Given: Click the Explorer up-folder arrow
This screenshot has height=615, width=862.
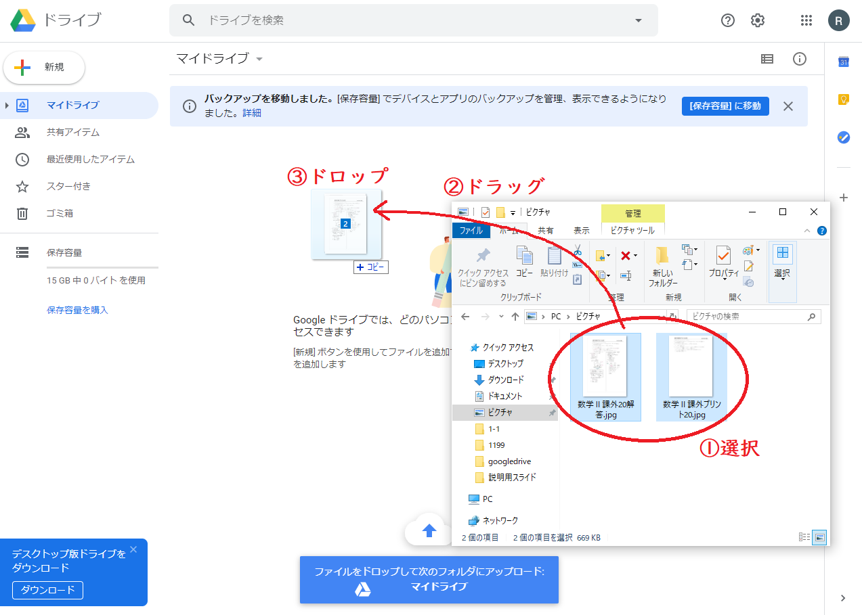Looking at the screenshot, I should pyautogui.click(x=515, y=317).
